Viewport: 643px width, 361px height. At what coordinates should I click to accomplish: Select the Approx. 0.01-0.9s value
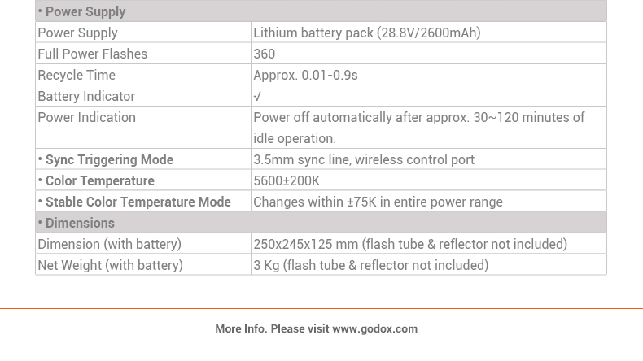tap(305, 75)
